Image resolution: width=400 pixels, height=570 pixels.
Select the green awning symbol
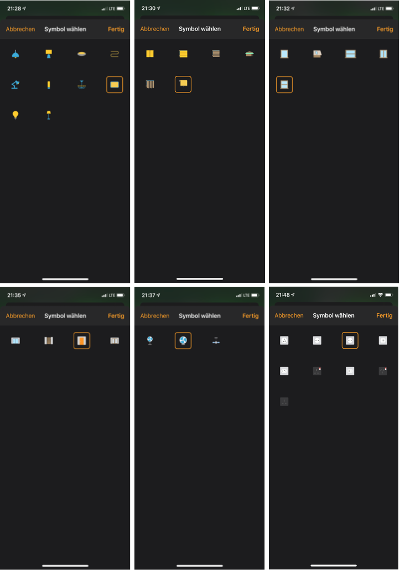(x=250, y=54)
